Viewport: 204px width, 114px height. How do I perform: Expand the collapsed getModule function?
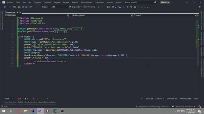coord(18,29)
